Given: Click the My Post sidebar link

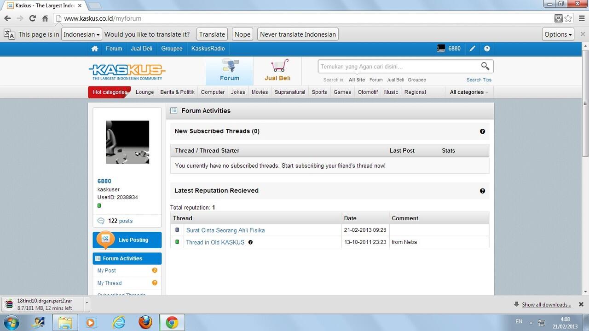Looking at the screenshot, I should [107, 270].
